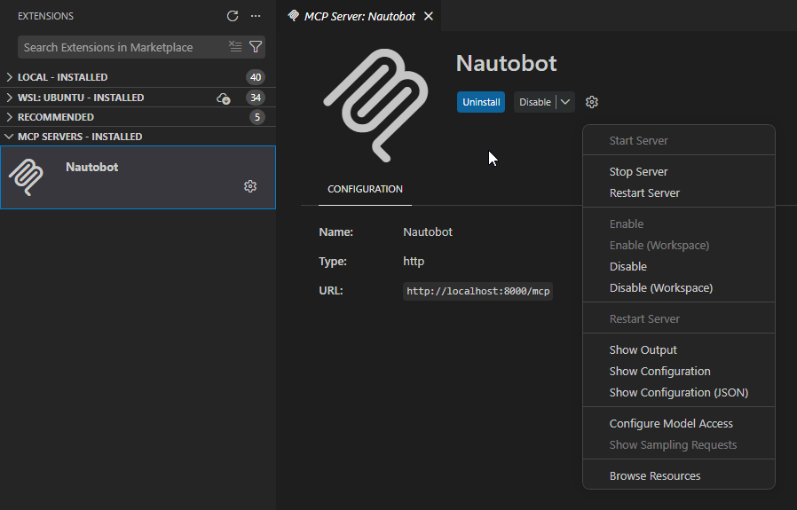Image resolution: width=797 pixels, height=510 pixels.
Task: Click the greyed Show Sampling Requests item
Action: click(679, 445)
